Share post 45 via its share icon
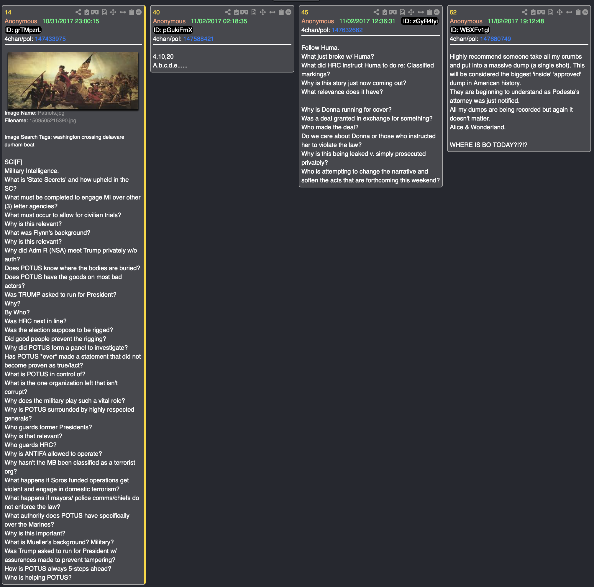 click(x=376, y=12)
